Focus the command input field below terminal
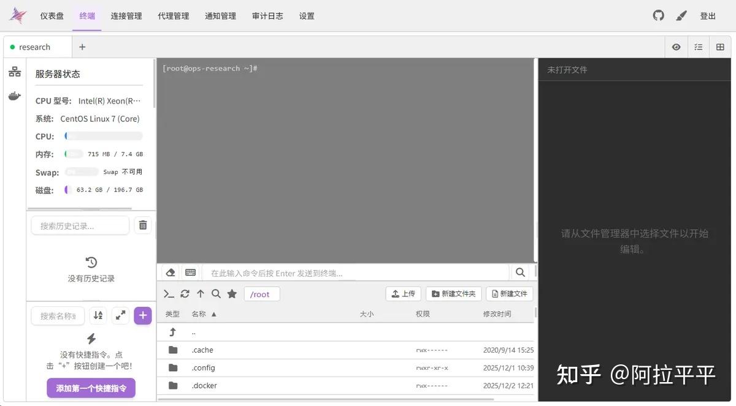 coord(356,273)
